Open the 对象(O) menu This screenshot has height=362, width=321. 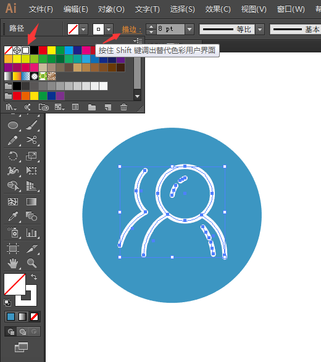[111, 9]
